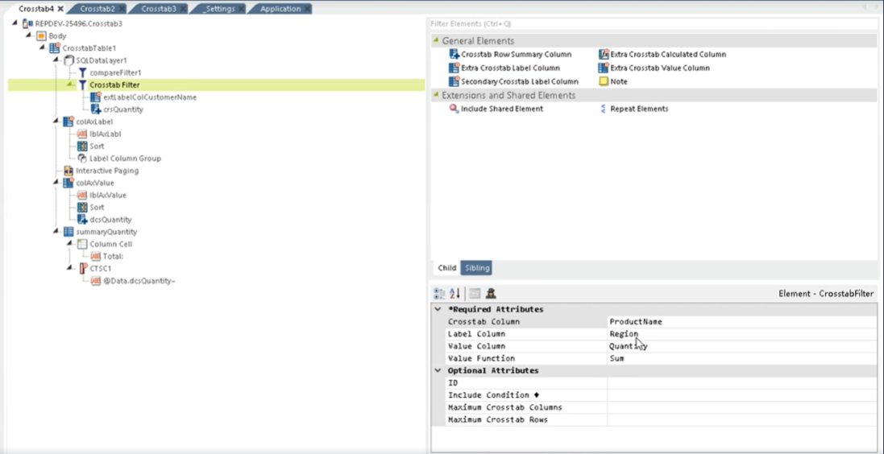This screenshot has height=454, width=884.
Task: Click the Extra Crosstab Label Column icon
Action: [454, 68]
